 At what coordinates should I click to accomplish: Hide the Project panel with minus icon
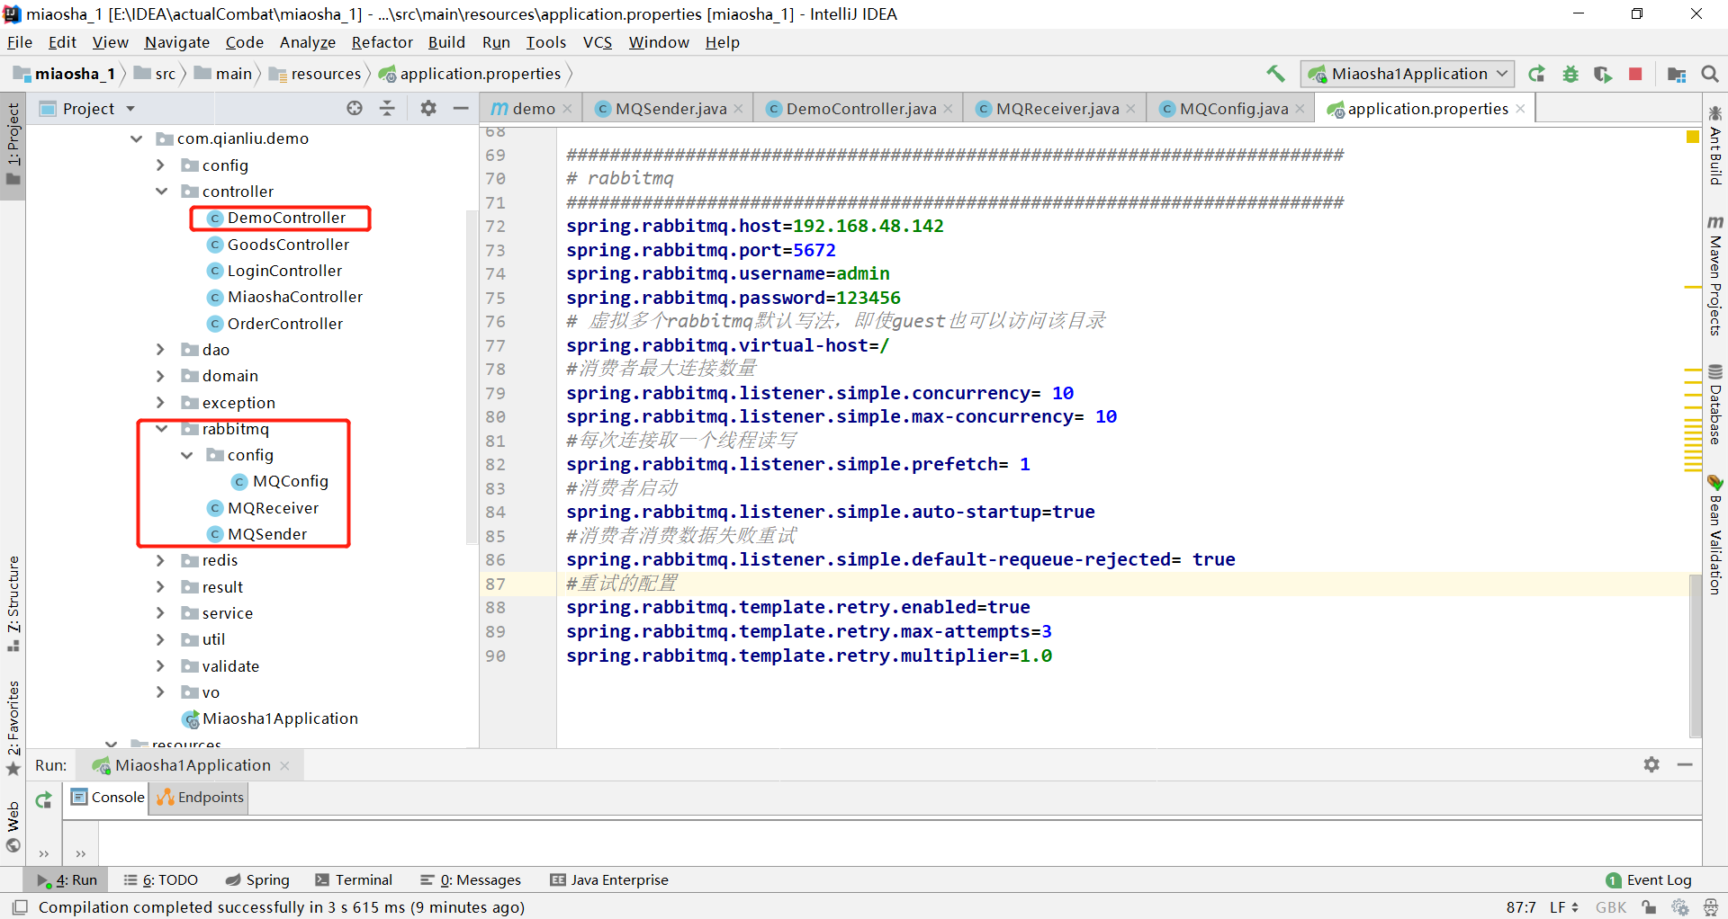click(461, 108)
